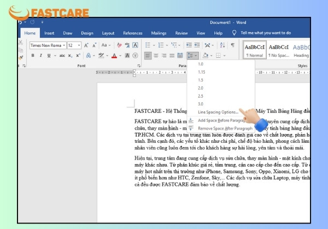
Task: Open Phonetic Guide tool
Action: (127, 45)
